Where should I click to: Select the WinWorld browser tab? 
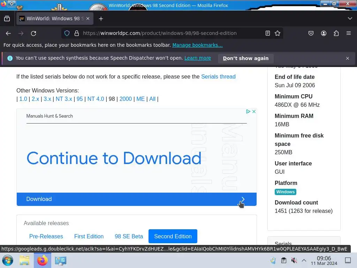55,19
